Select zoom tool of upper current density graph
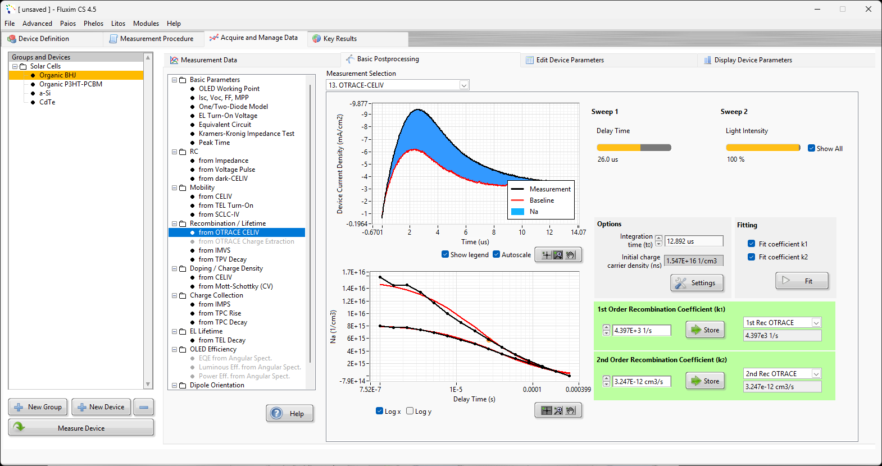882x466 pixels. [x=558, y=255]
